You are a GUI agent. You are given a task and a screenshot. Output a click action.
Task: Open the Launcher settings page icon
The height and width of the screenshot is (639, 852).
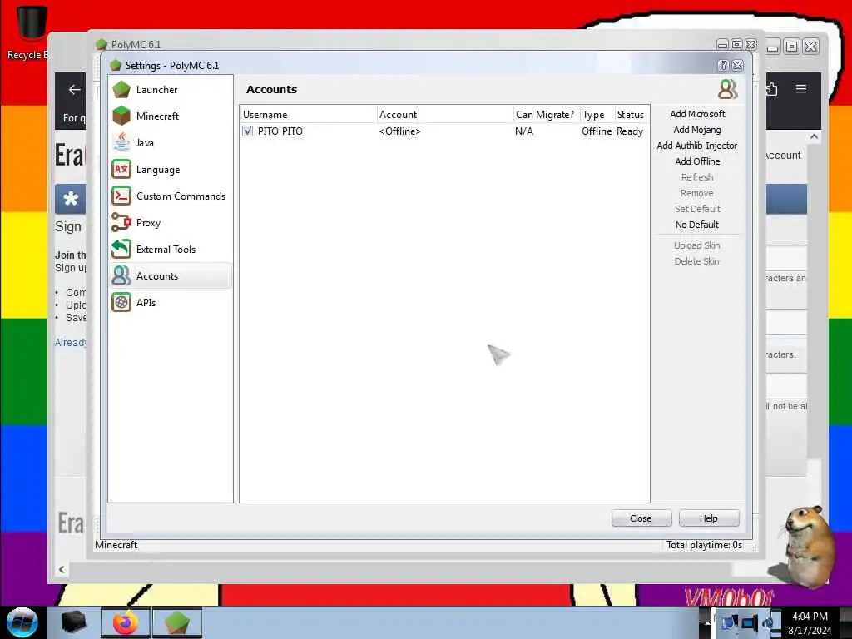tap(121, 90)
